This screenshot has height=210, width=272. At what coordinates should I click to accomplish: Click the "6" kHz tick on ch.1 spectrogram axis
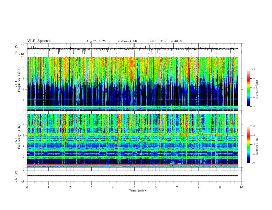pyautogui.click(x=24, y=79)
